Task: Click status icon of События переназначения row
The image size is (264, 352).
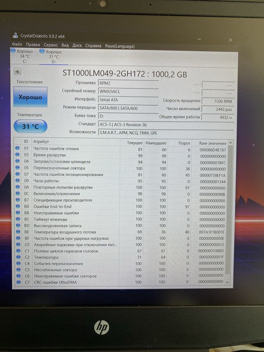Action: pos(19,263)
